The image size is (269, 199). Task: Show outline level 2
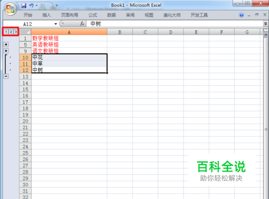tap(11, 32)
